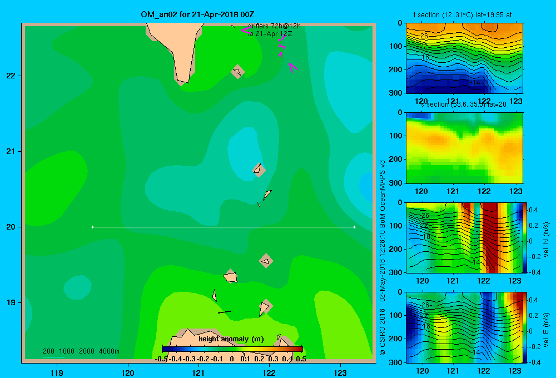Click the small island southeast of Taiwan
The image size is (556, 378).
tap(237, 72)
